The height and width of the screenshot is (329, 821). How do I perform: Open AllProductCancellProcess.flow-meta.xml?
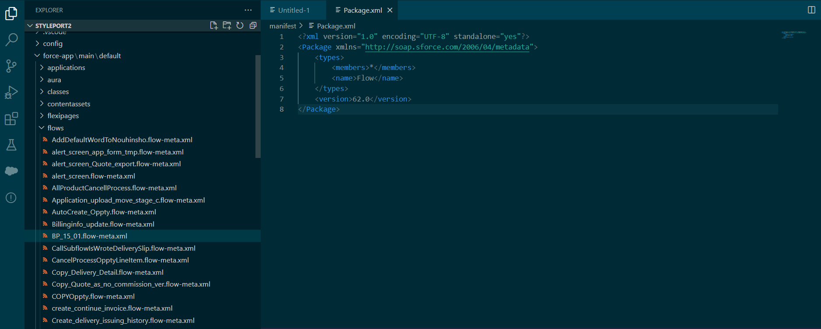pyautogui.click(x=143, y=188)
